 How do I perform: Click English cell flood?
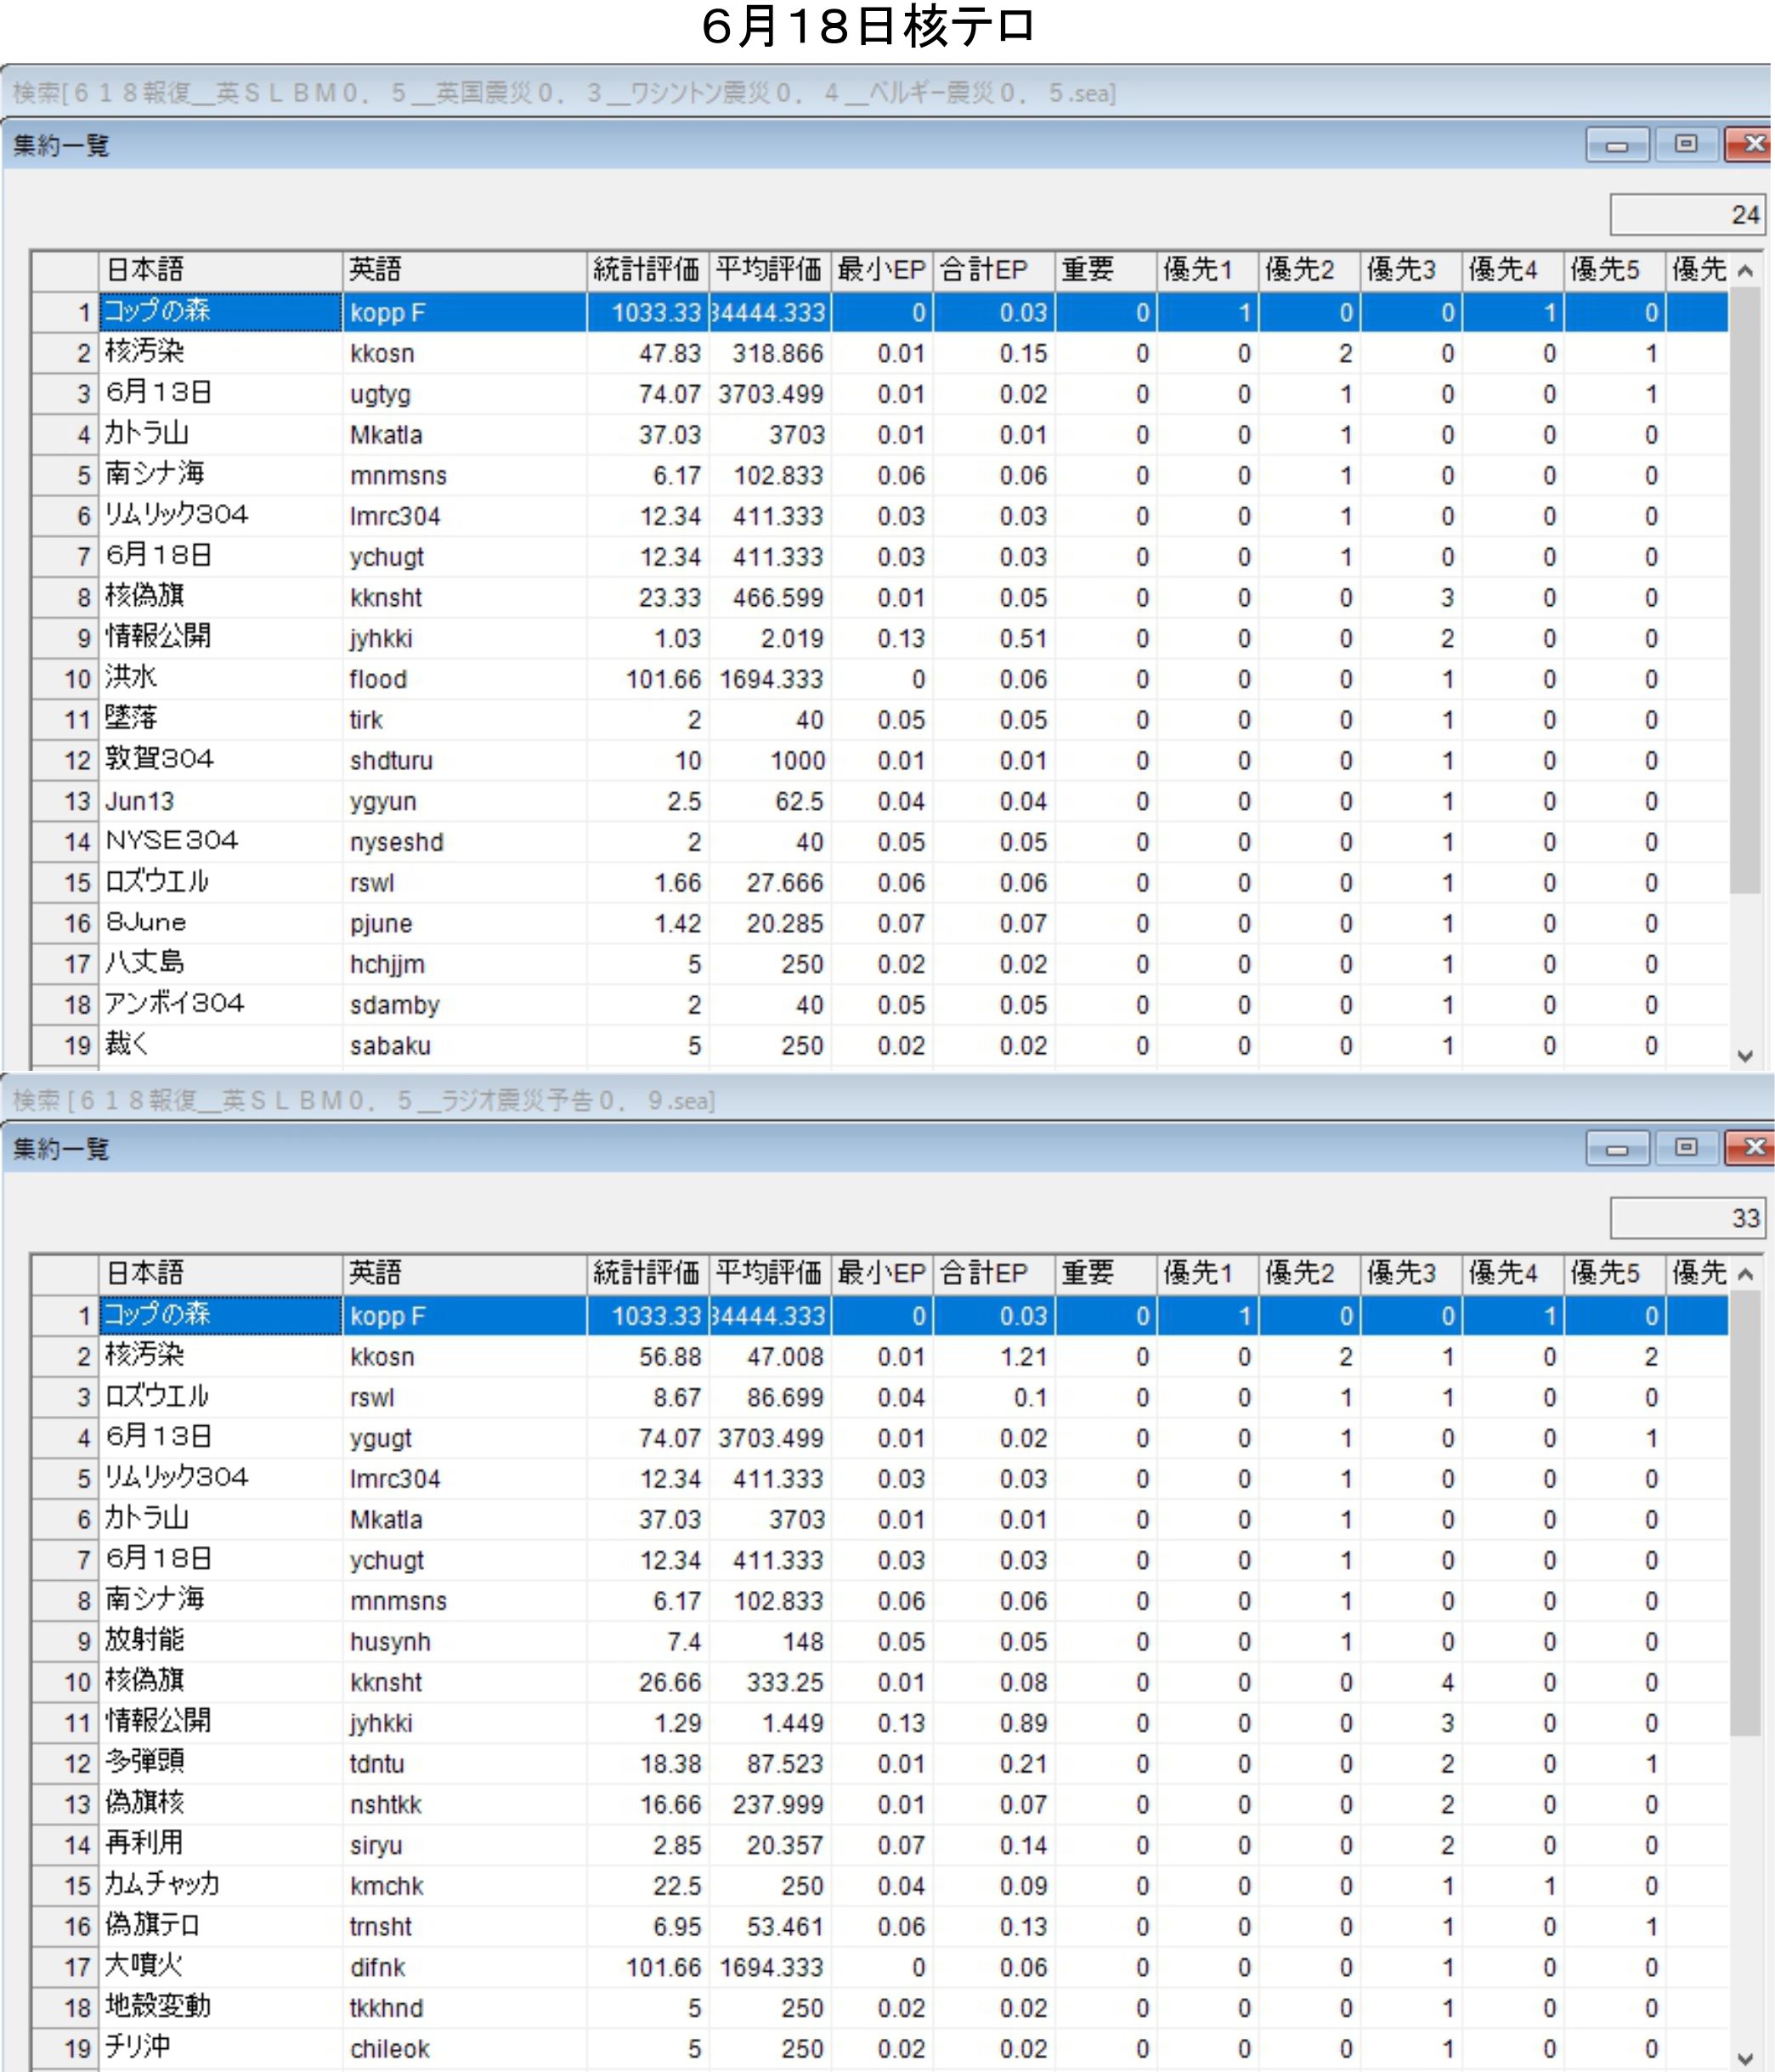(464, 679)
